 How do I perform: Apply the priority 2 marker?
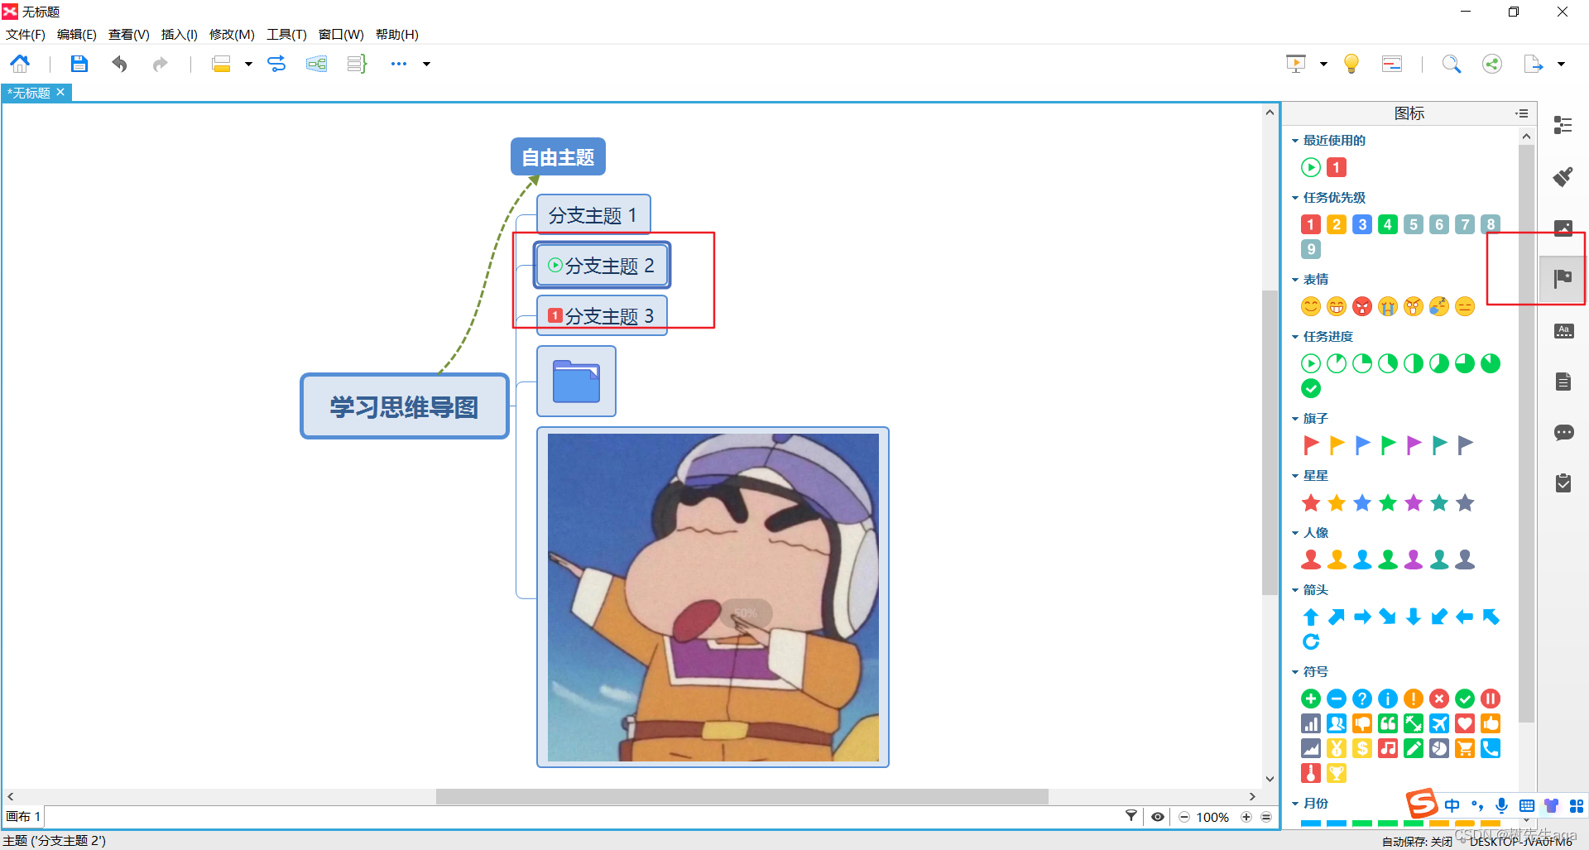point(1337,224)
